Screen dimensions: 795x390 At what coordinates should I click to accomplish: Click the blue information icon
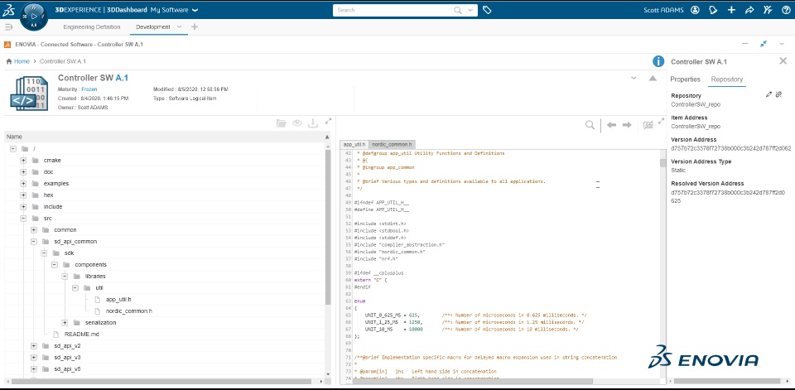[658, 61]
